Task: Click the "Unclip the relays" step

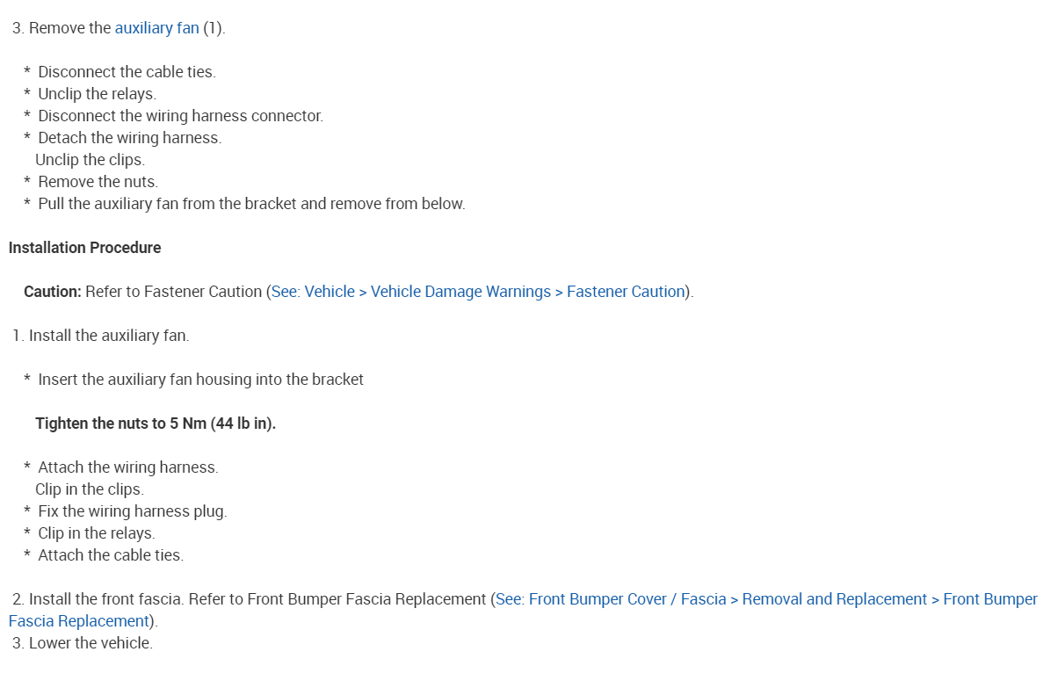Action: click(97, 94)
